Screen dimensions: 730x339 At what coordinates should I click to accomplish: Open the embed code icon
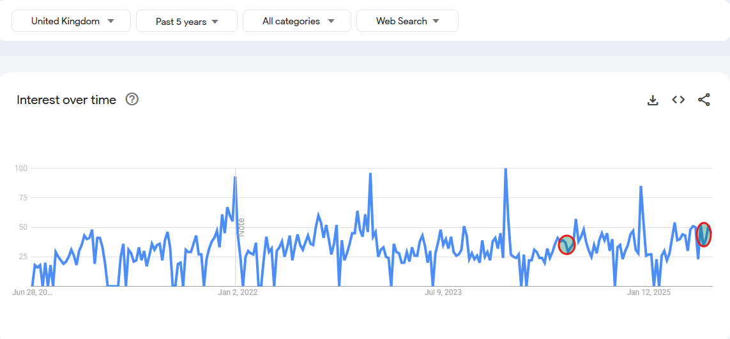(678, 100)
